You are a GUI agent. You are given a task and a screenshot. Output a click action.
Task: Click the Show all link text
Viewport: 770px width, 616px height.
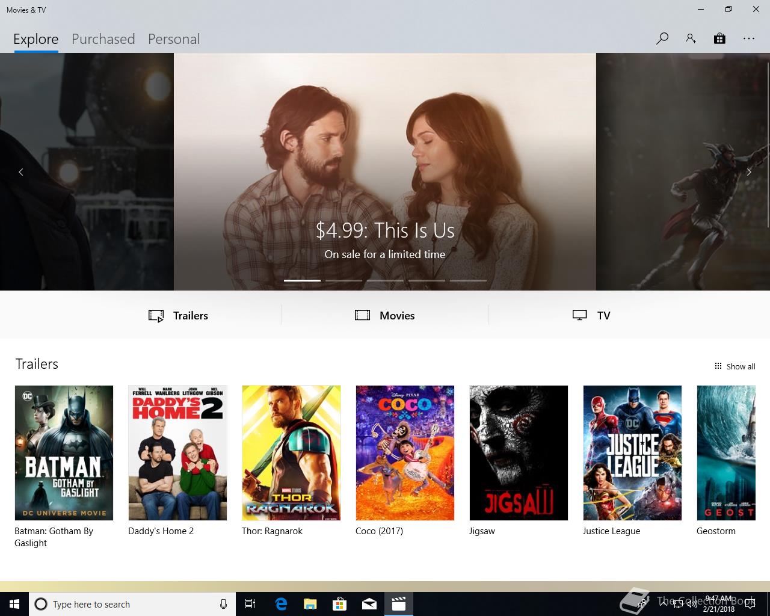[741, 366]
